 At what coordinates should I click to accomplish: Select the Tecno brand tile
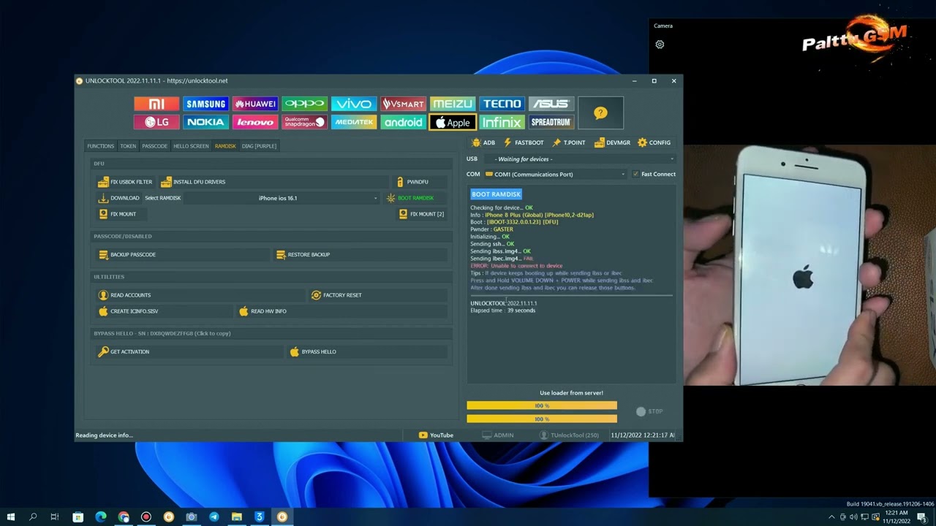(502, 104)
